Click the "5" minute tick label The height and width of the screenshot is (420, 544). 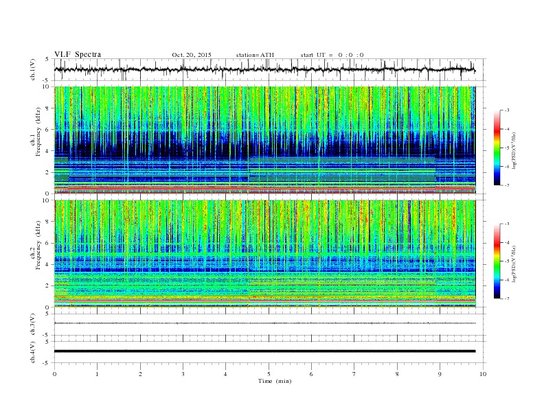269,374
